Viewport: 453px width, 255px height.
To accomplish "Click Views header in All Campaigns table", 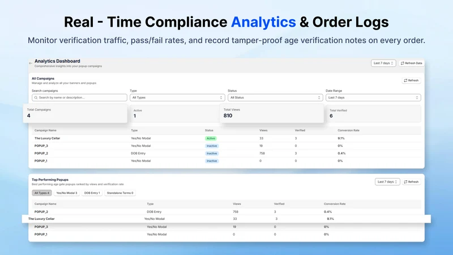I will pyautogui.click(x=263, y=130).
